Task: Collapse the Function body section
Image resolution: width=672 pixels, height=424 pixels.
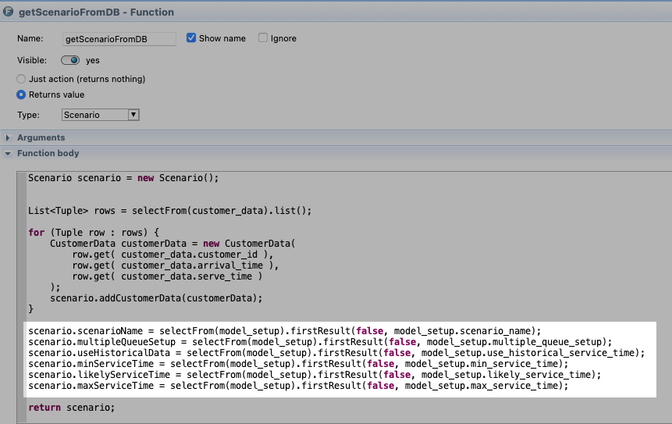Action: point(7,154)
